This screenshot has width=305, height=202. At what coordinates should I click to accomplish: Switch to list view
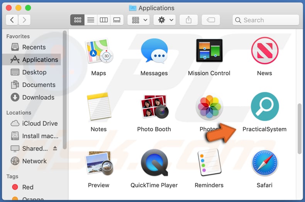click(x=91, y=20)
